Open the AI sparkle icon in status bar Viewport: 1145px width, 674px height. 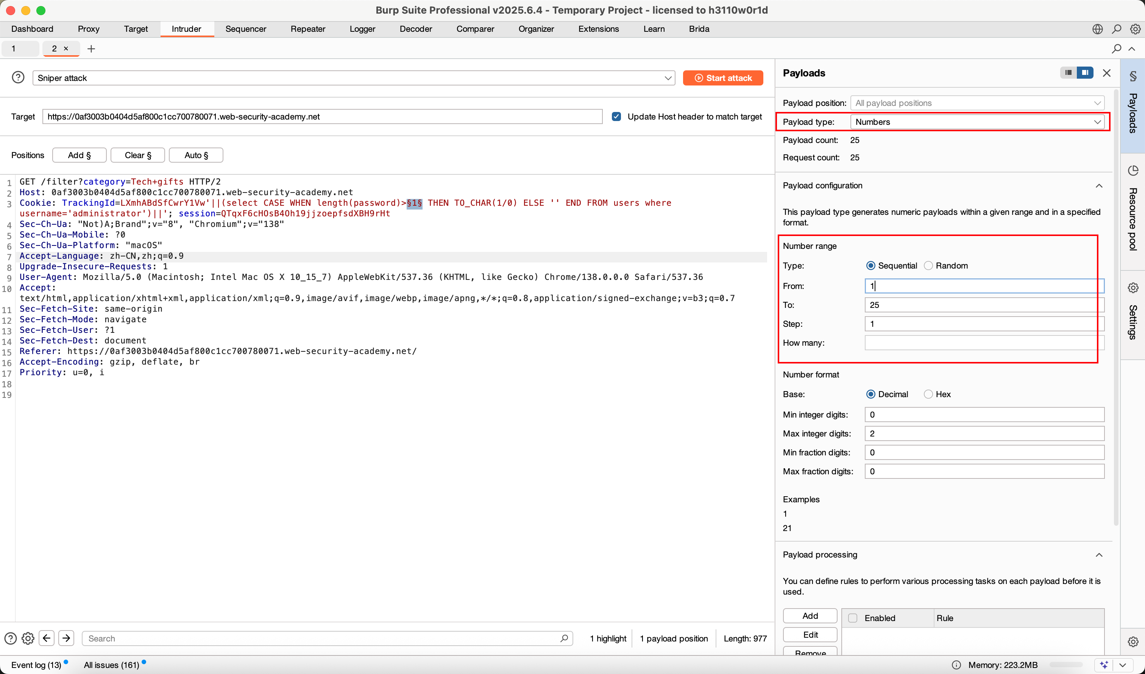(1104, 665)
